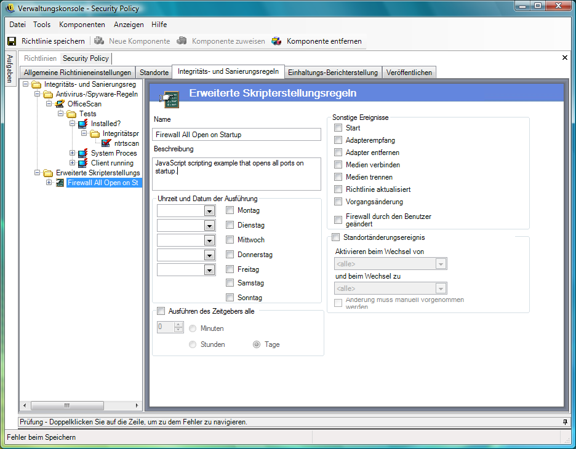This screenshot has height=449, width=576.
Task: Expand the System Proces tree node
Action: (x=73, y=153)
